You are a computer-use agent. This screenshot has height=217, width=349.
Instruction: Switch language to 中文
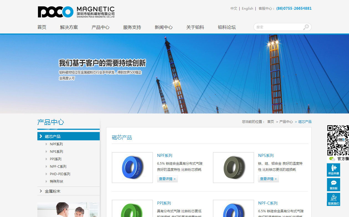234,8
